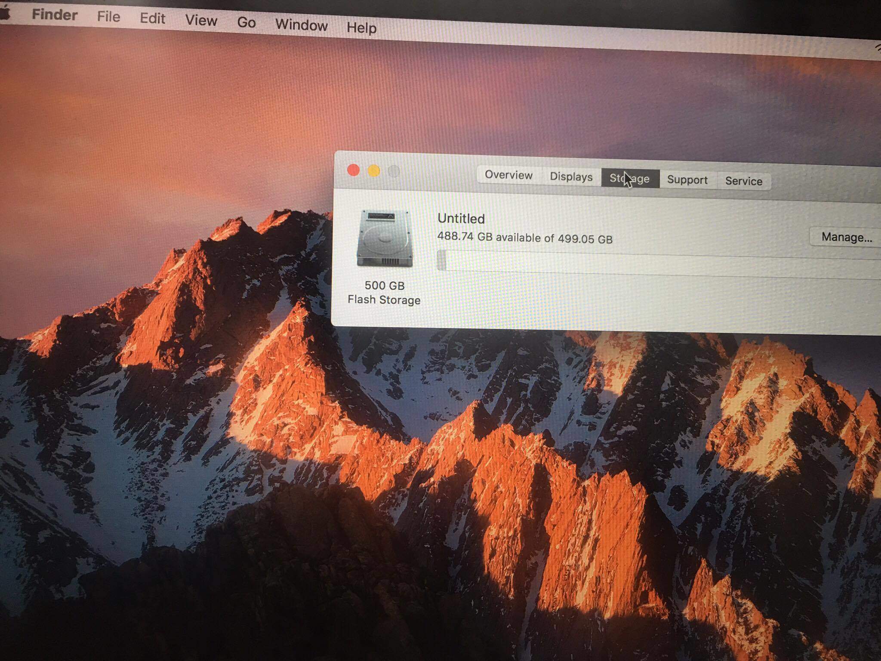This screenshot has height=661, width=881.
Task: Open the View menu
Action: tap(201, 20)
